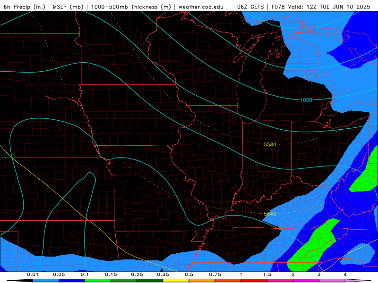
Task: Click the 0.15 legend value label
Action: 111,275
